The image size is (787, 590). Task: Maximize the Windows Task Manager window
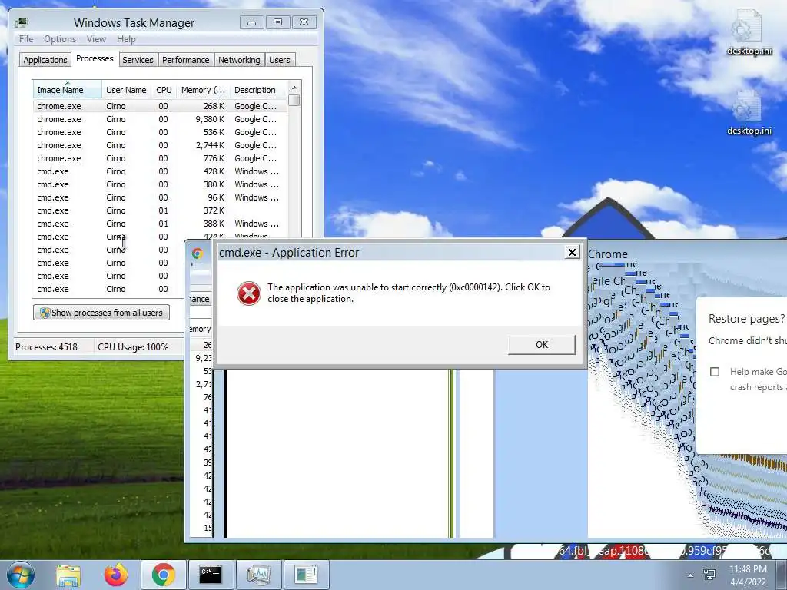[277, 22]
